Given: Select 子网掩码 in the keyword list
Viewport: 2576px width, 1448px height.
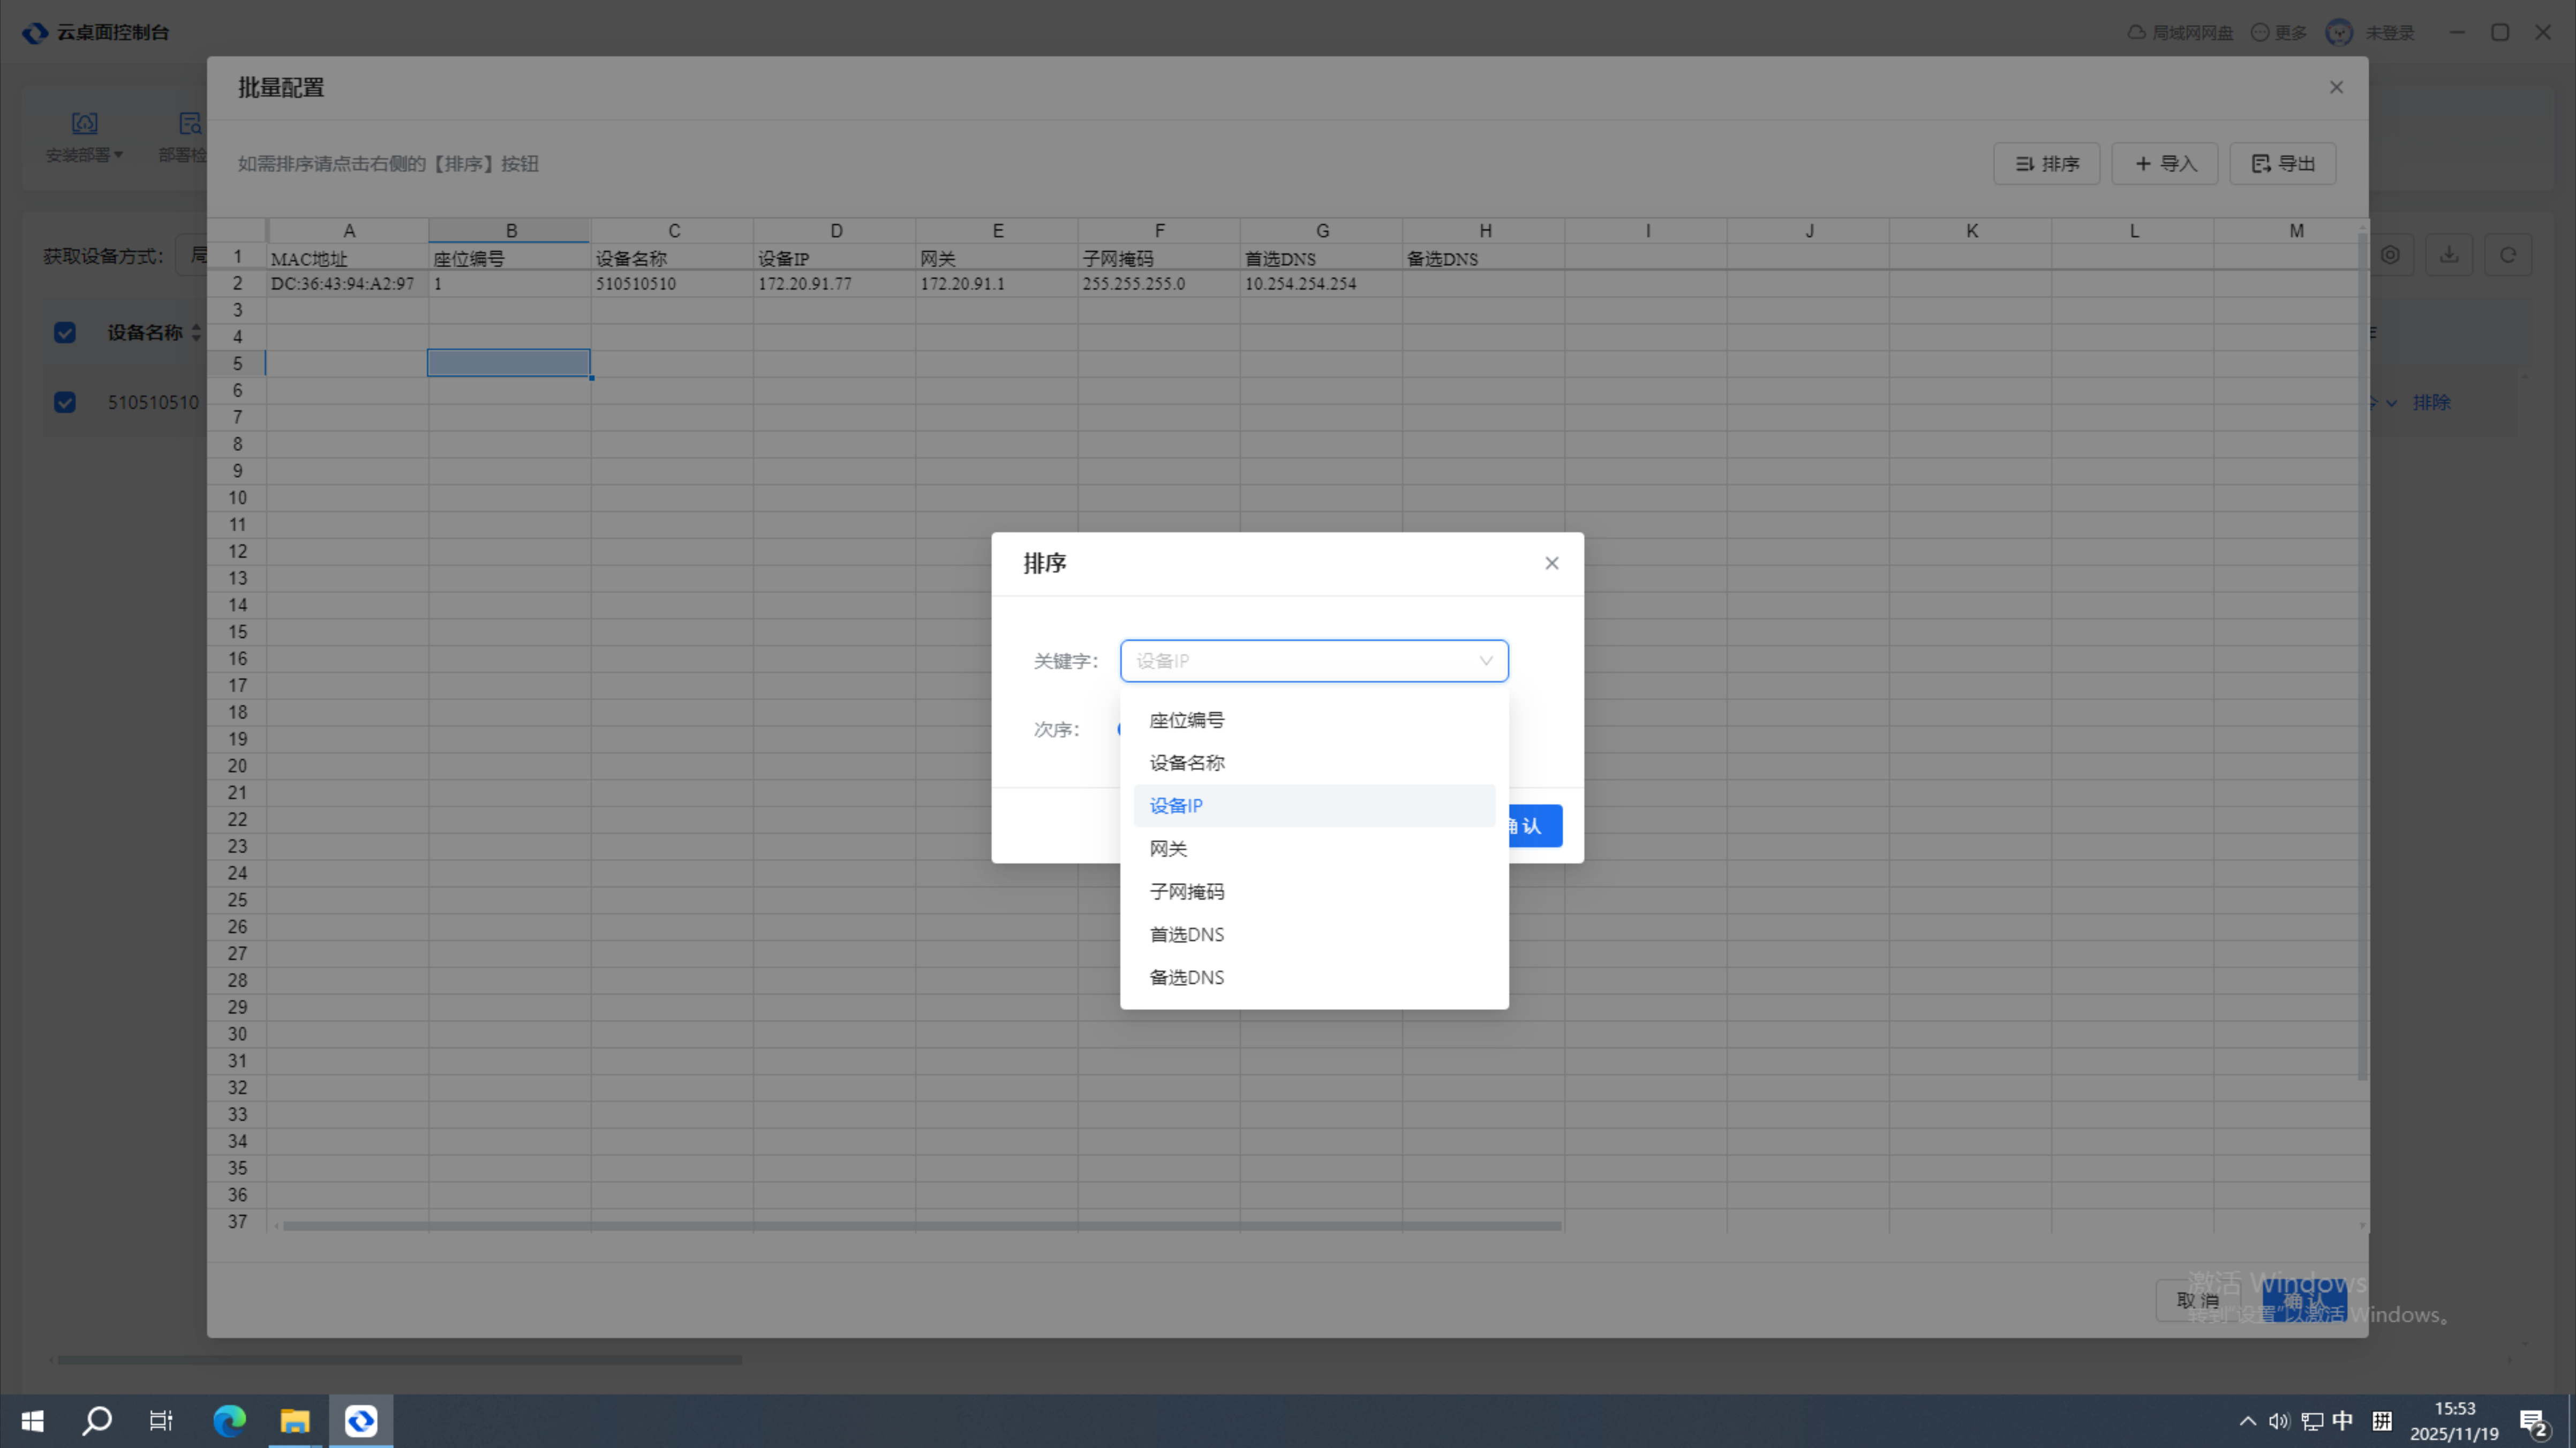Looking at the screenshot, I should click(1187, 892).
